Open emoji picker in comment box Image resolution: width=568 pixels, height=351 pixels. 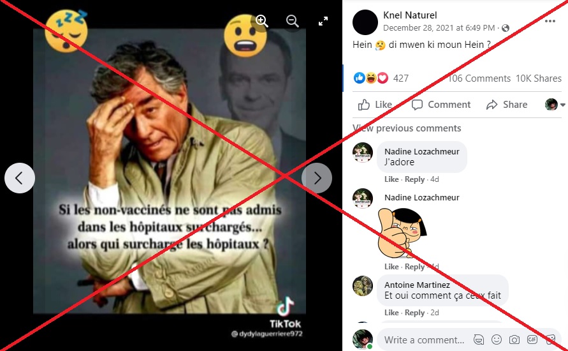496,340
